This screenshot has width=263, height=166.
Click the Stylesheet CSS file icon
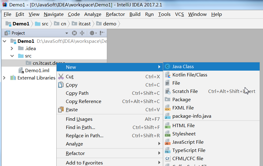click(x=167, y=134)
